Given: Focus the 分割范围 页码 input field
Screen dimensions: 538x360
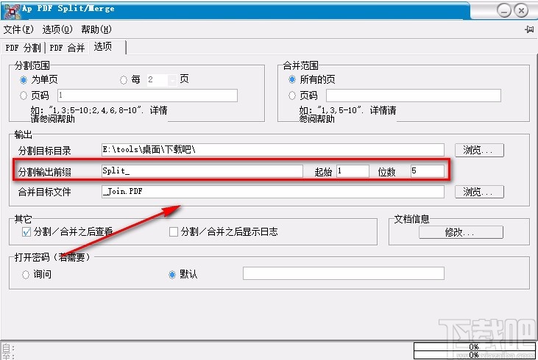Looking at the screenshot, I should (147, 96).
